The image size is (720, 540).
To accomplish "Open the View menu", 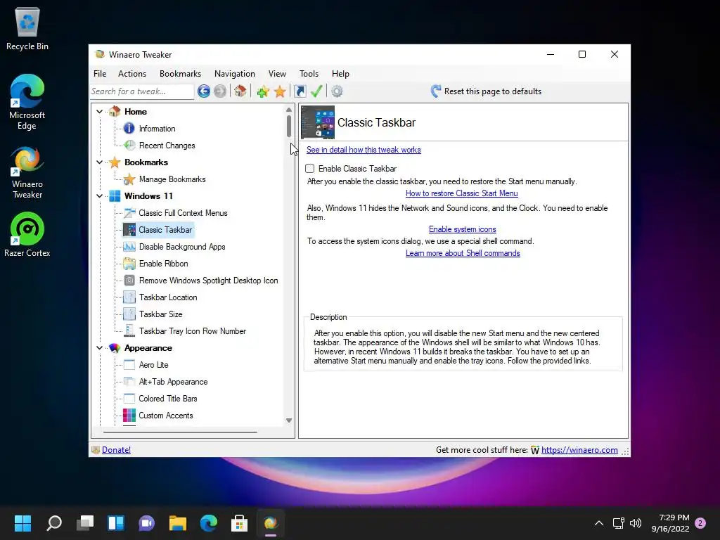I will pyautogui.click(x=277, y=73).
